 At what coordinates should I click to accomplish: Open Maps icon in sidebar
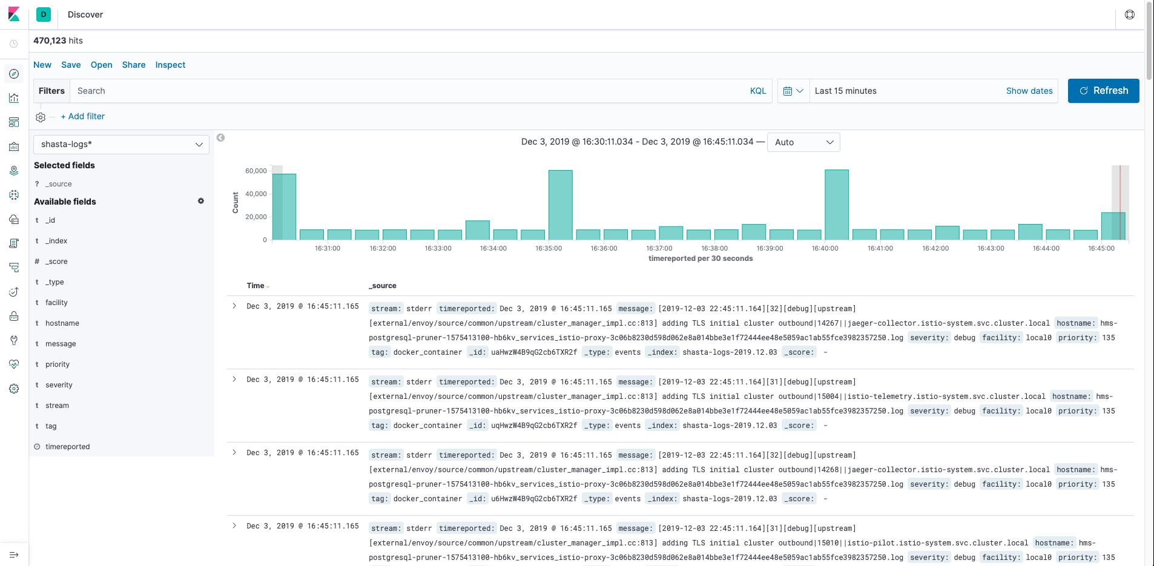pos(14,171)
